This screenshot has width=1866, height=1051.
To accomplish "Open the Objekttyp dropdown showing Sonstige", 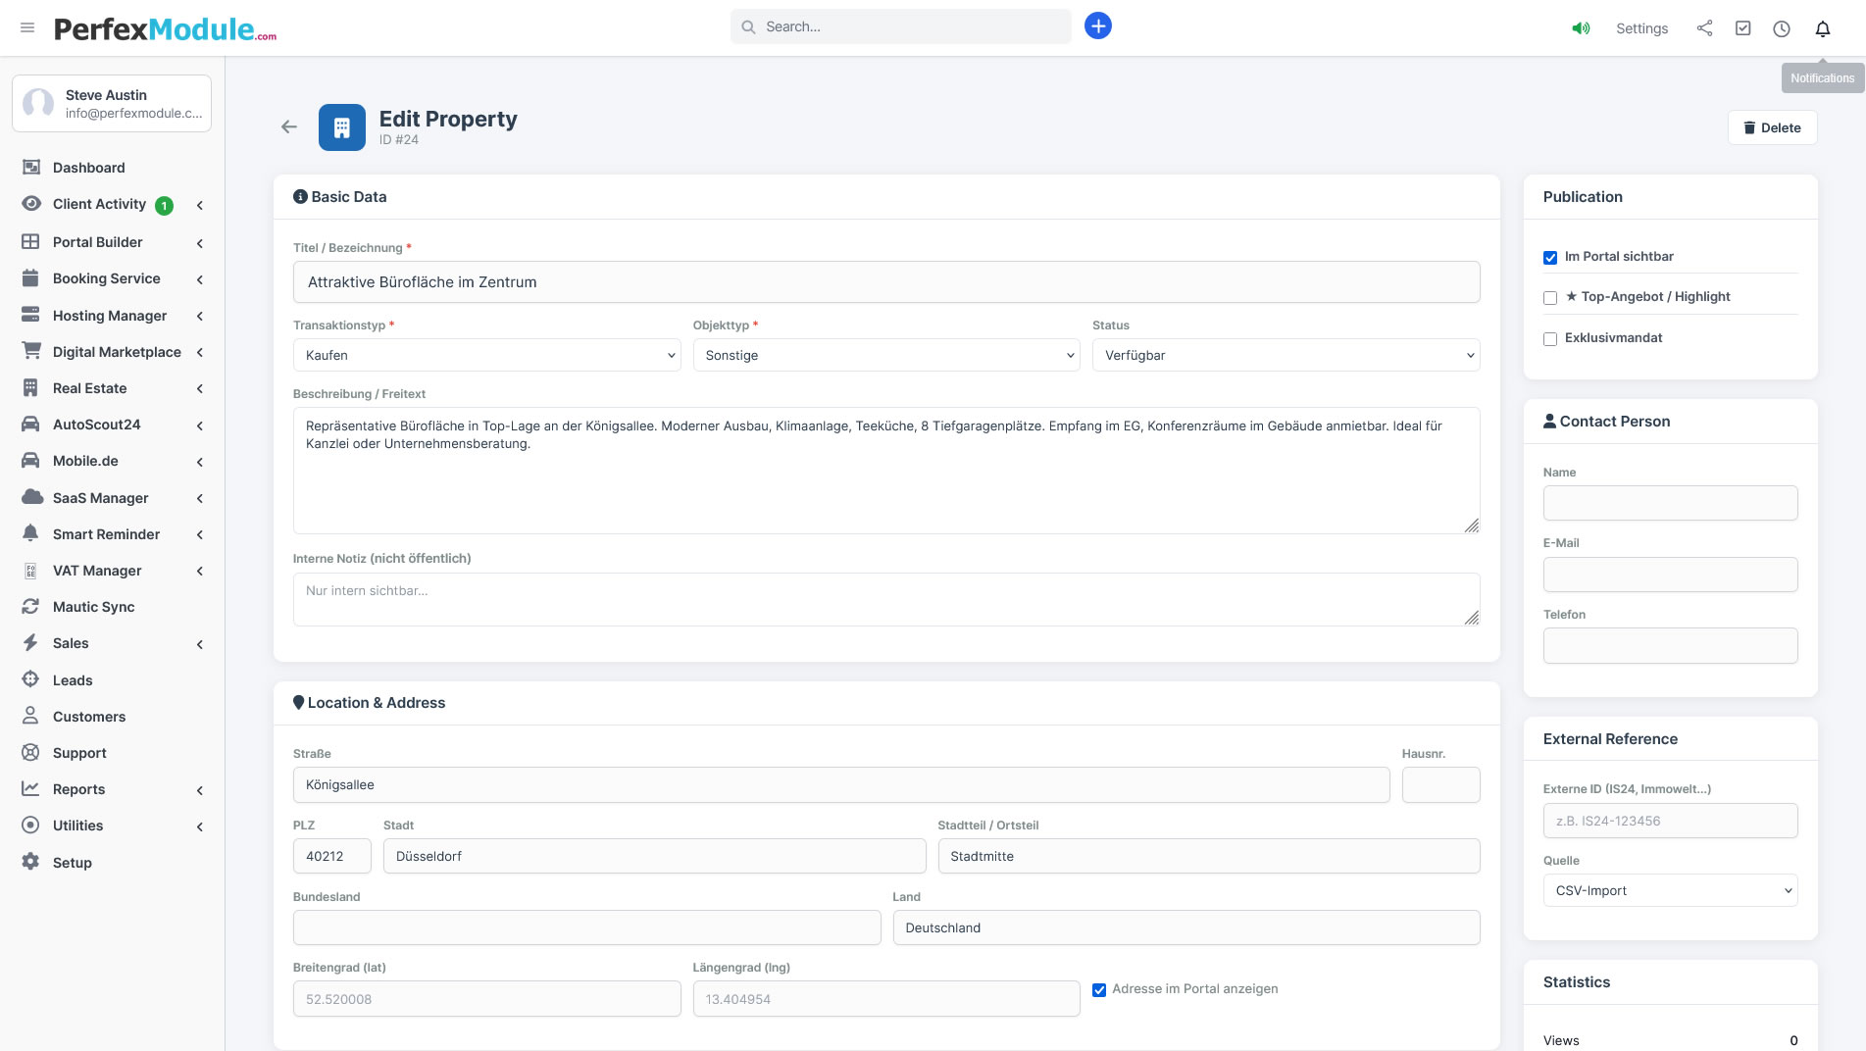I will pyautogui.click(x=885, y=355).
